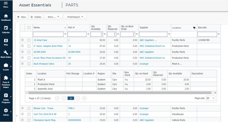Check the Cart Tire 18-8.50-8 4P checkbox
The image size is (228, 122).
[x=29, y=114]
